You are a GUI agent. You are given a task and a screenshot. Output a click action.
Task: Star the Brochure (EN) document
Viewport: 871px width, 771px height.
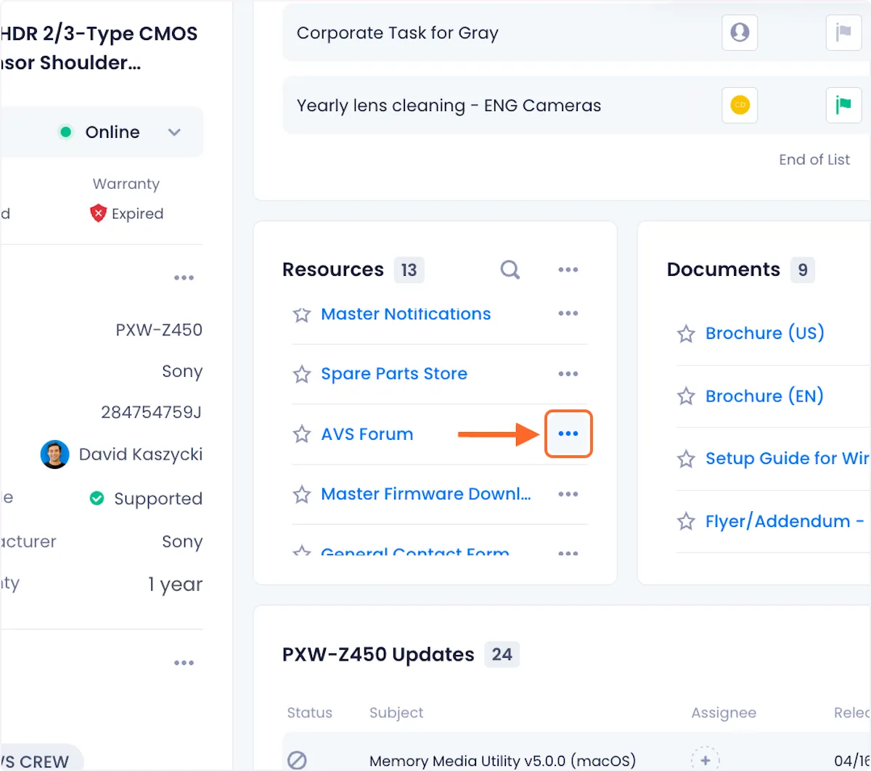point(686,396)
